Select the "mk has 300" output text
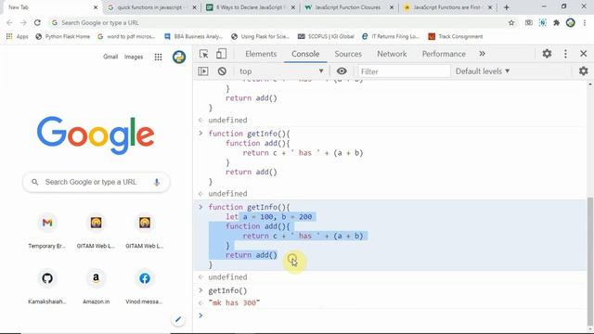Image resolution: width=594 pixels, height=334 pixels. pyautogui.click(x=234, y=302)
